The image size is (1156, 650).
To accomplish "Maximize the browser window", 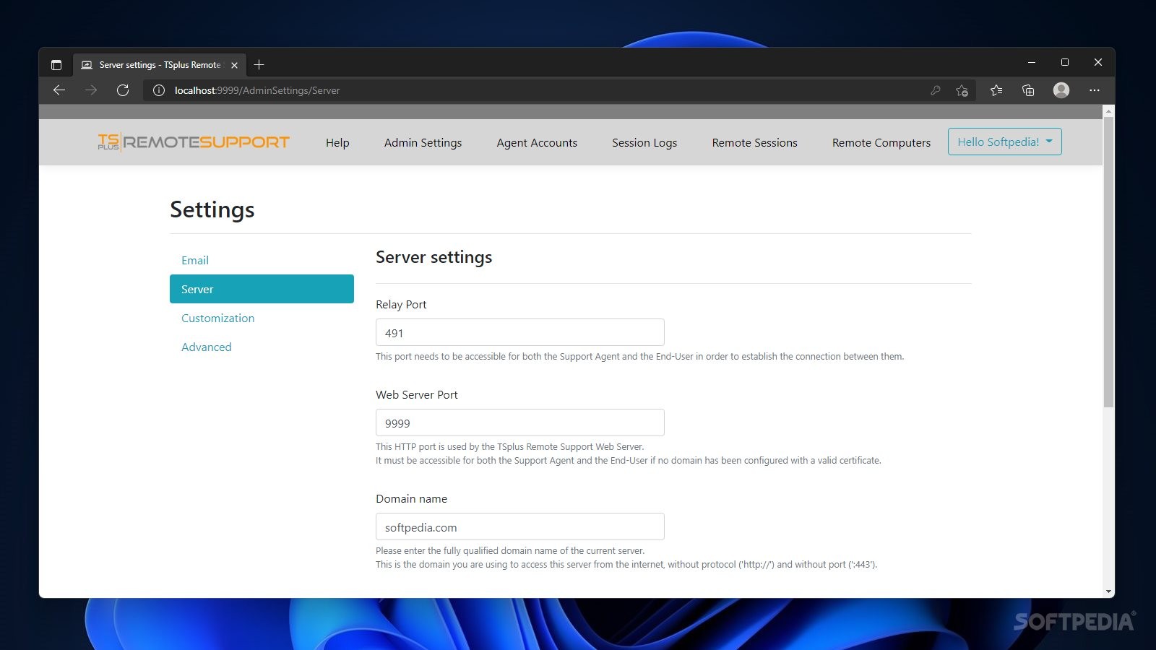I will pos(1065,62).
